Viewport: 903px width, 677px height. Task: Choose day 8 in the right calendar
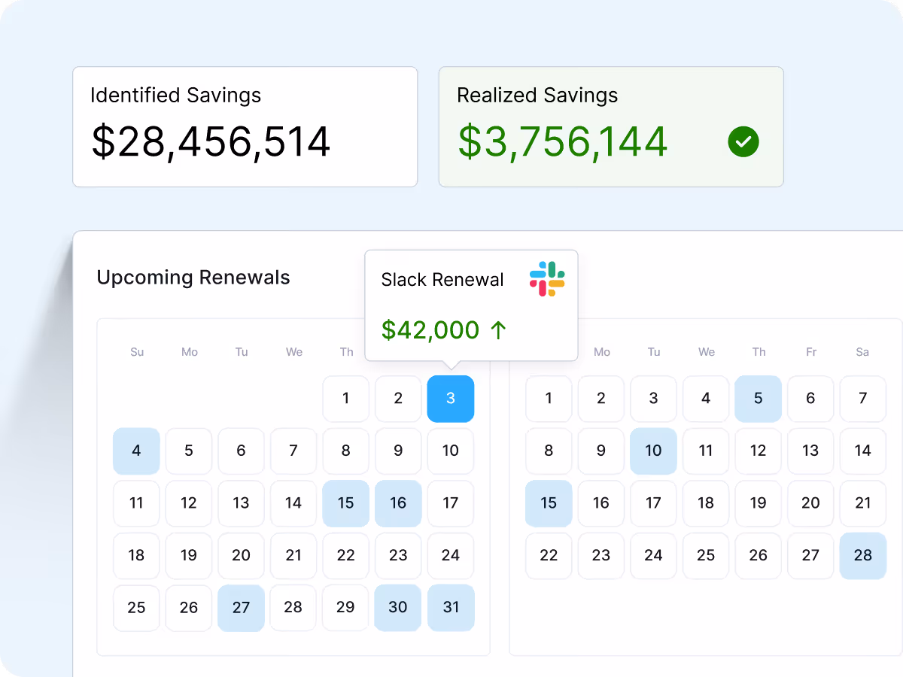click(549, 451)
